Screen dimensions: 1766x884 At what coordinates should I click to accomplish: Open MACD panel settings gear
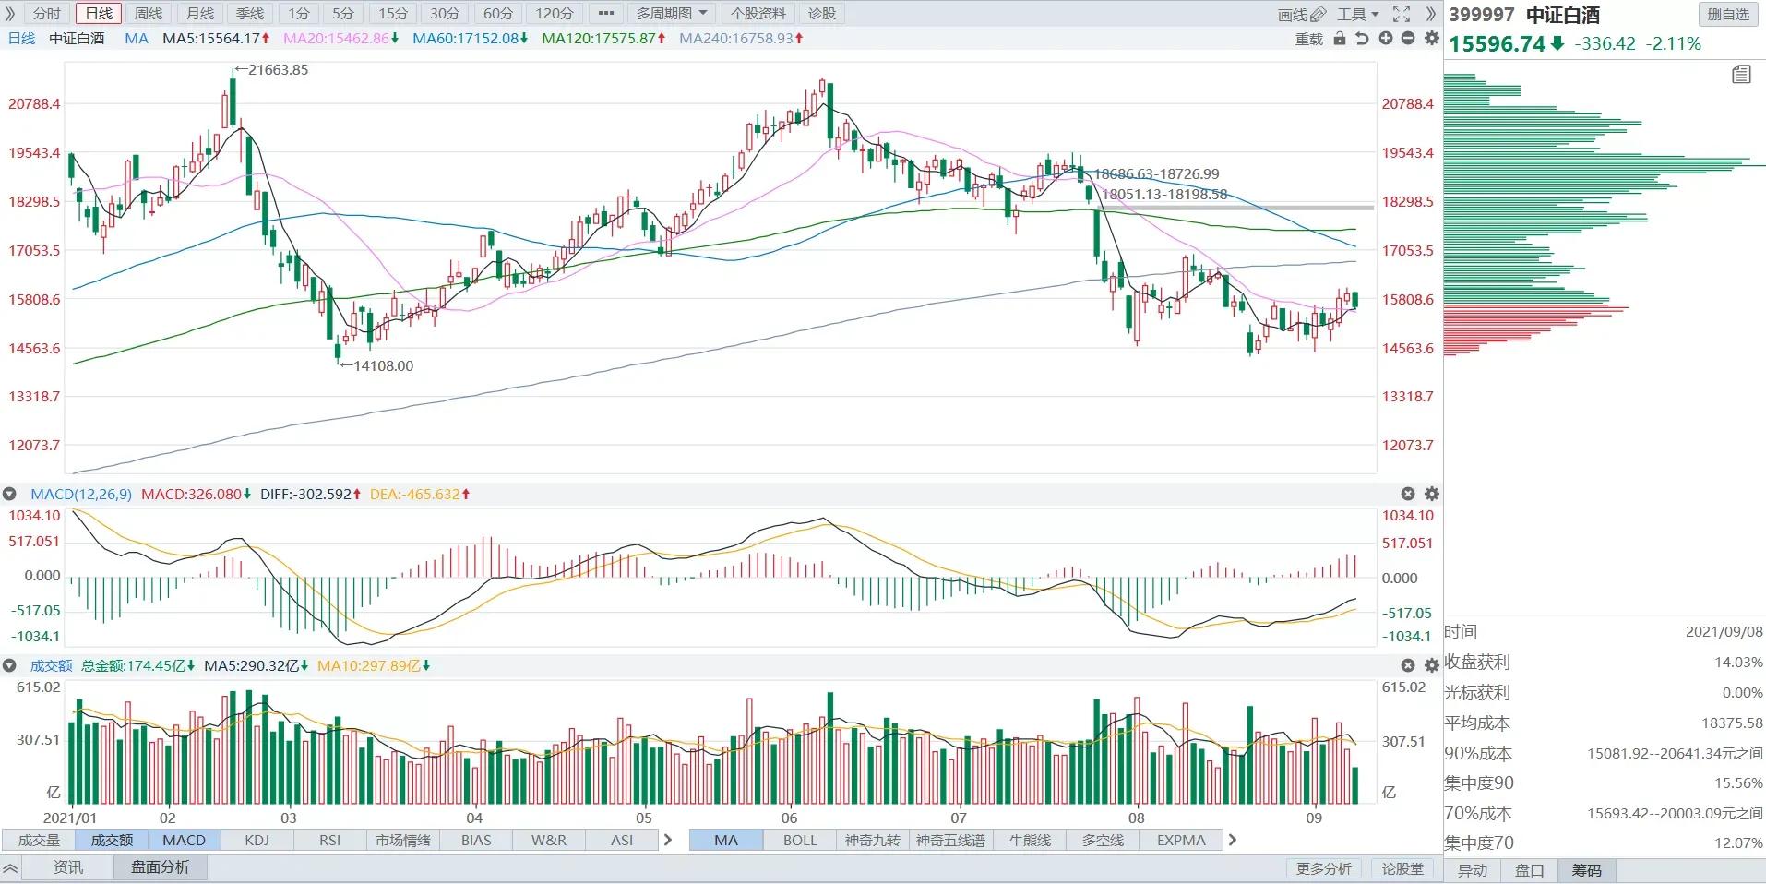1432,494
